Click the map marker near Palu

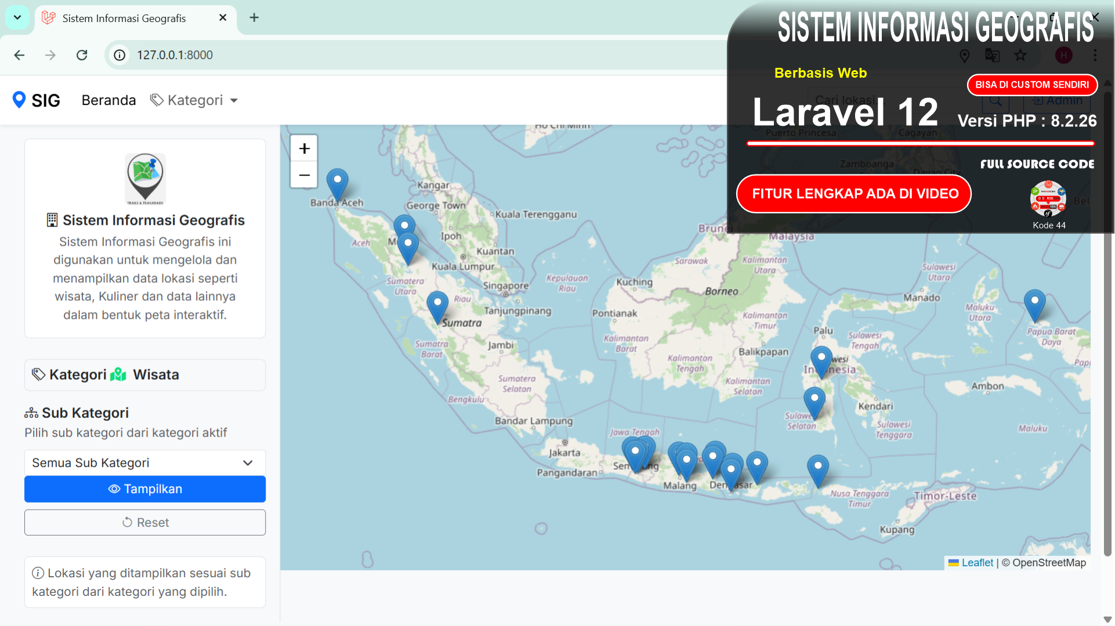pos(821,362)
